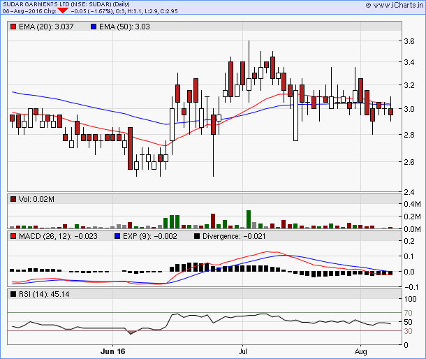Click the black RSI (14) legend swatch

pyautogui.click(x=13, y=294)
